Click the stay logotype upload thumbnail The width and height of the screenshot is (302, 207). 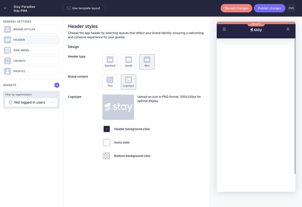tap(118, 107)
